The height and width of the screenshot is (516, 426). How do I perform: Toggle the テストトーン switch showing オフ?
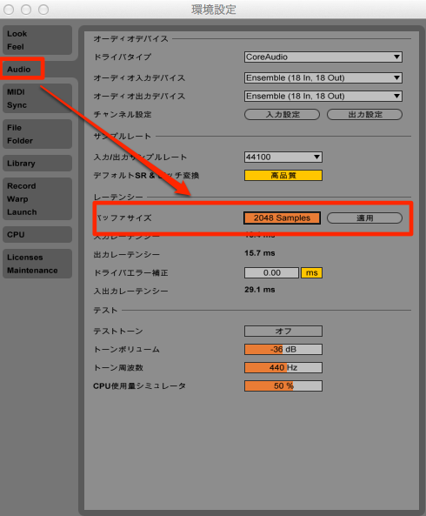click(283, 331)
